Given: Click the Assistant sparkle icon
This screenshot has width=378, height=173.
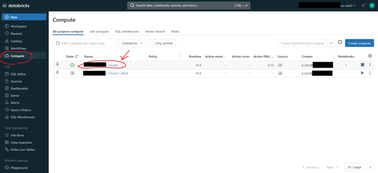Looking at the screenshot, I should (x=363, y=5).
